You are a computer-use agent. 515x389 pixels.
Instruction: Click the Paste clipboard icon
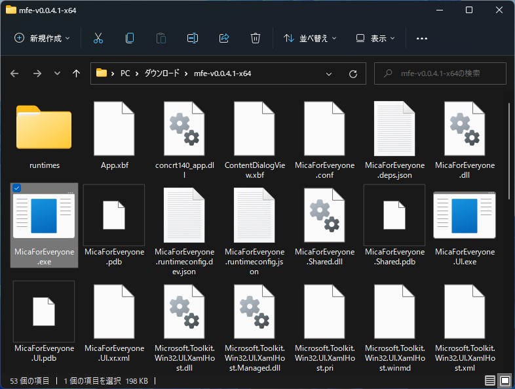coord(161,38)
